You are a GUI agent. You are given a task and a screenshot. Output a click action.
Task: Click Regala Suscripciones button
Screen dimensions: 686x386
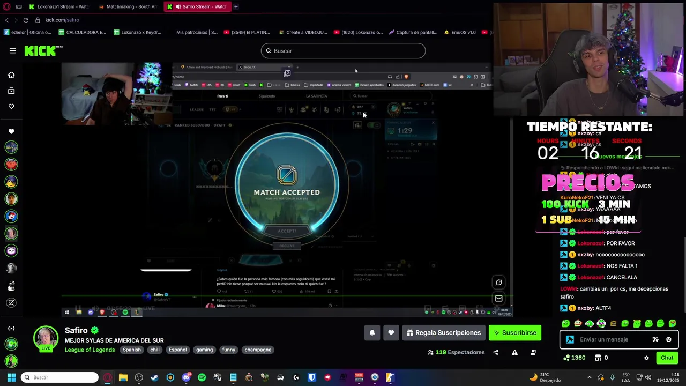point(444,333)
